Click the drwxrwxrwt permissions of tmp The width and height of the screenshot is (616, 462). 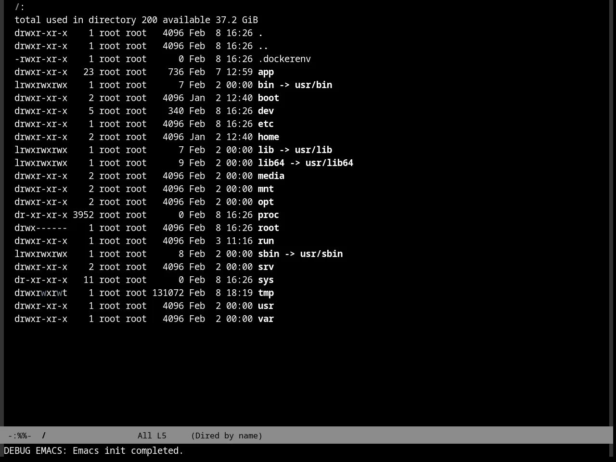coord(41,293)
